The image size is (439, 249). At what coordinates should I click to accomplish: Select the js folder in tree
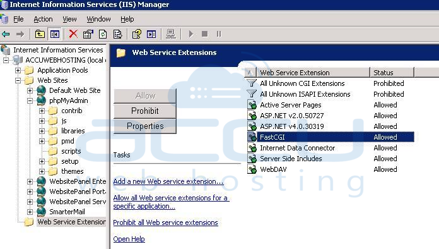pyautogui.click(x=64, y=121)
